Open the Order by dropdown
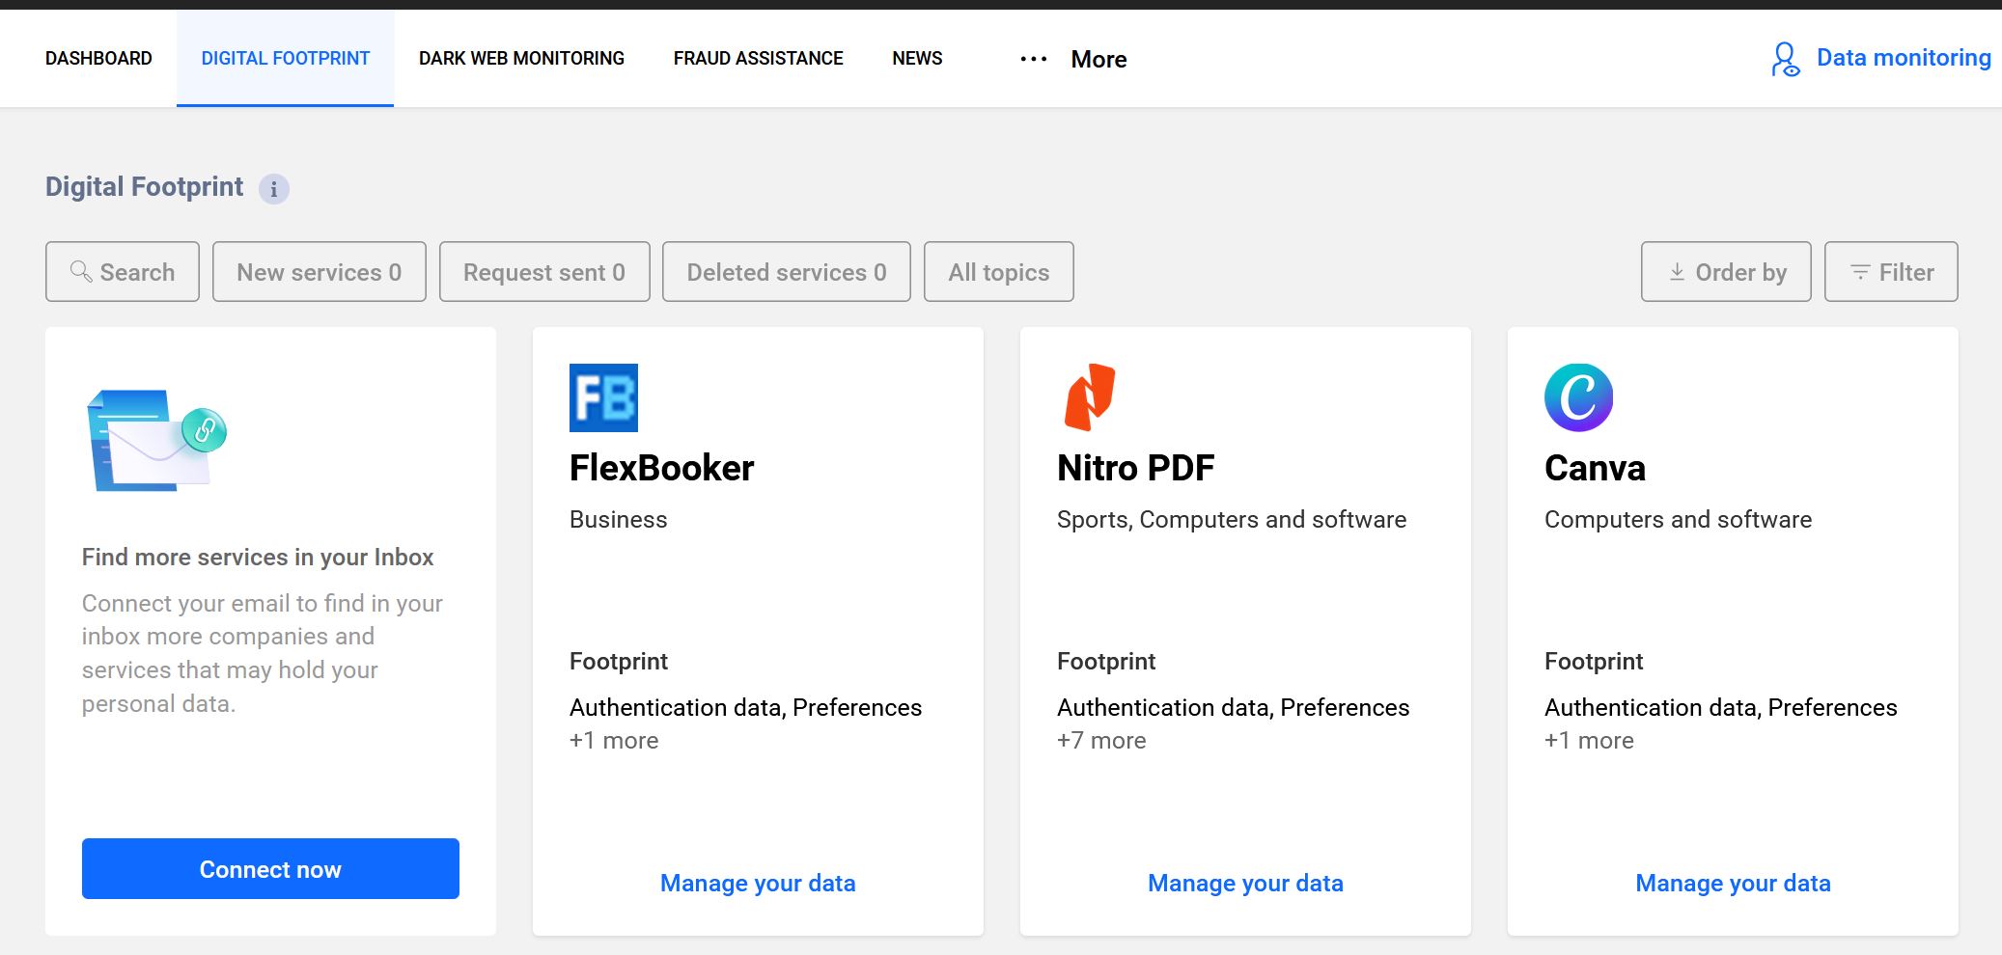Image resolution: width=2002 pixels, height=955 pixels. (x=1726, y=272)
